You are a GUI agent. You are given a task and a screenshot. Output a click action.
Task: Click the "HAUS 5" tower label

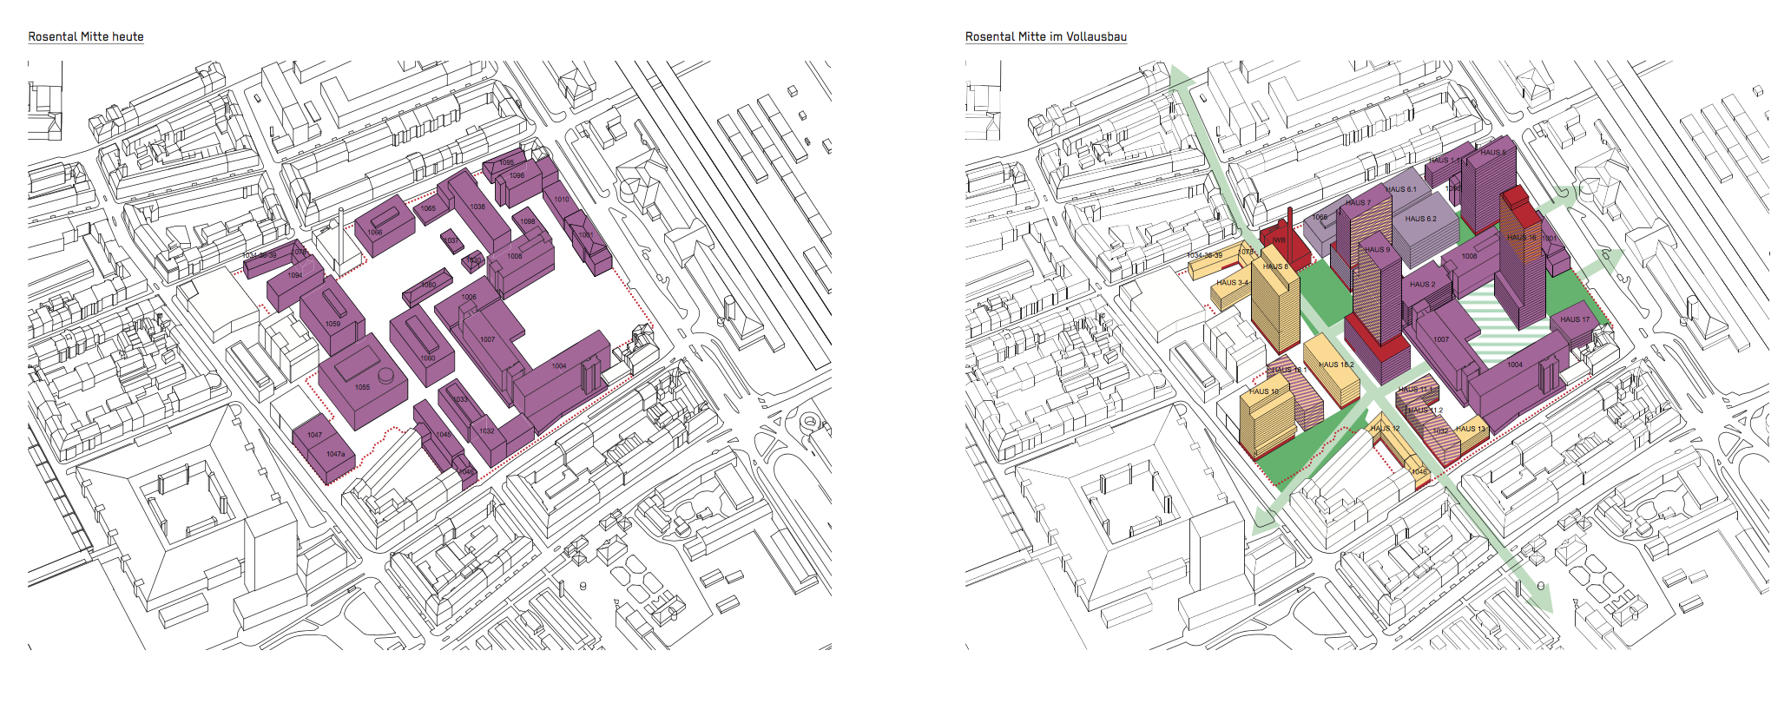(x=1493, y=153)
